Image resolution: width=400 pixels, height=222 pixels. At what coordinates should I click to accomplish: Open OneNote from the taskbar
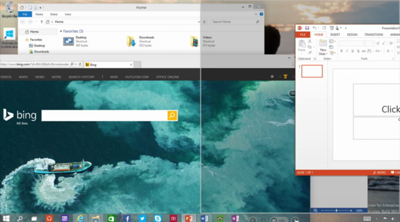click(235, 219)
